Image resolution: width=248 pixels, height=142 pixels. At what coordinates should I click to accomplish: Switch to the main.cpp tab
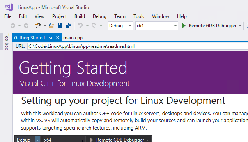73,38
